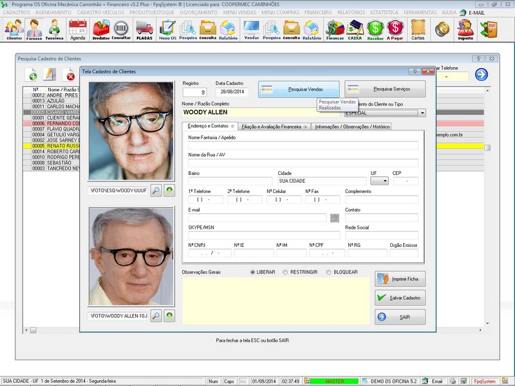Screen dimensions: 515x386
Task: Click the green button beside the WOODY ALLEN-10 photo path
Action: [169, 315]
